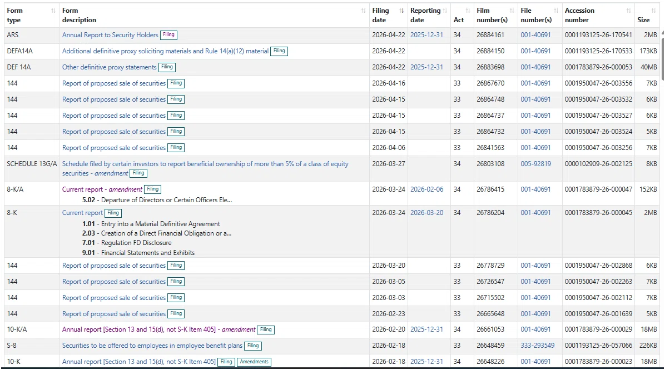Open Annual Report to Security Holders link
Viewport: 665px width, 370px height.
tap(110, 35)
